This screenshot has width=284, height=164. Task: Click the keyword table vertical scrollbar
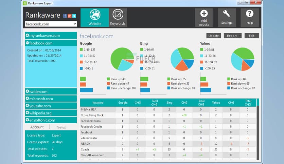tap(258, 129)
